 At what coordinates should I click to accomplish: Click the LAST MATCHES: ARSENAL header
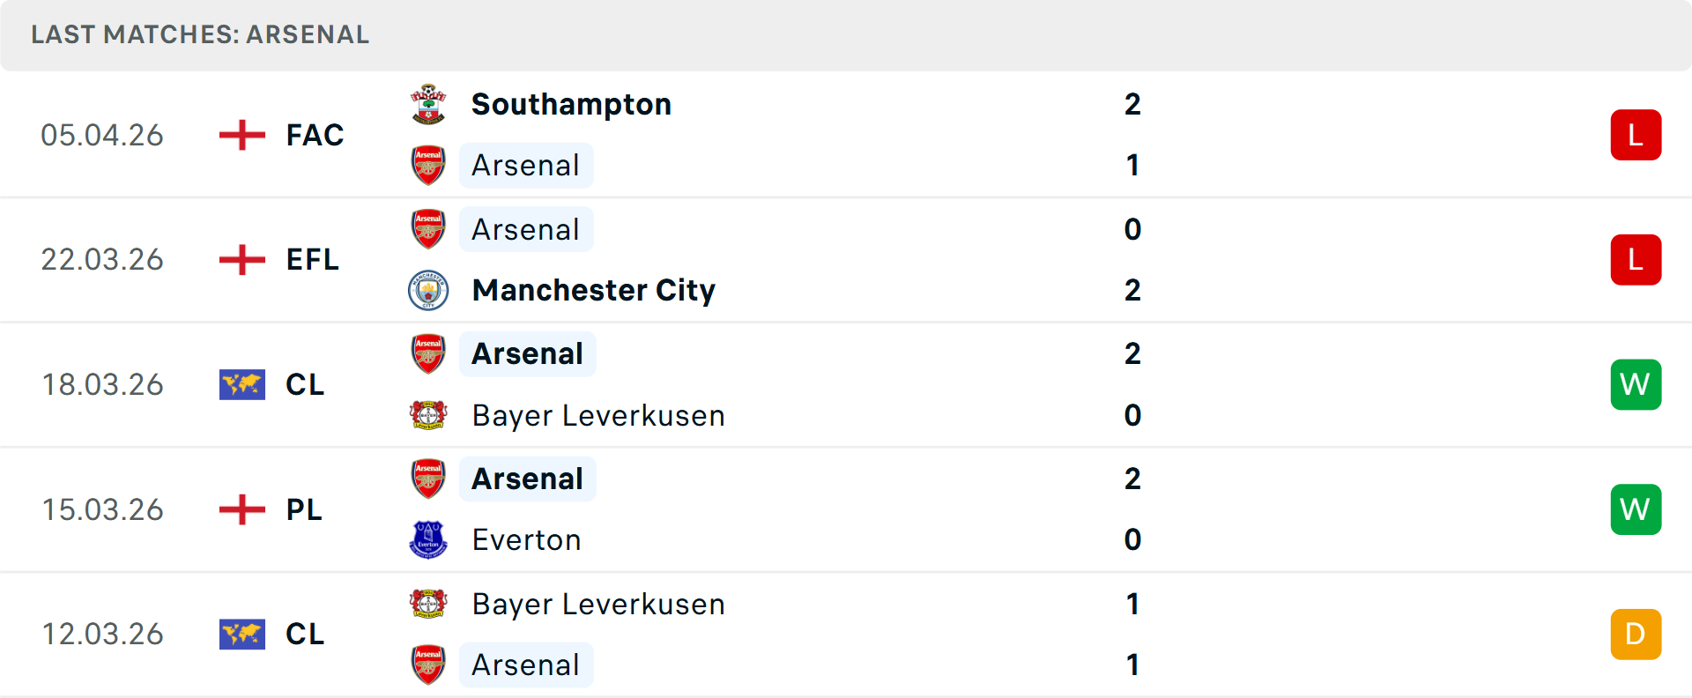pos(200,34)
